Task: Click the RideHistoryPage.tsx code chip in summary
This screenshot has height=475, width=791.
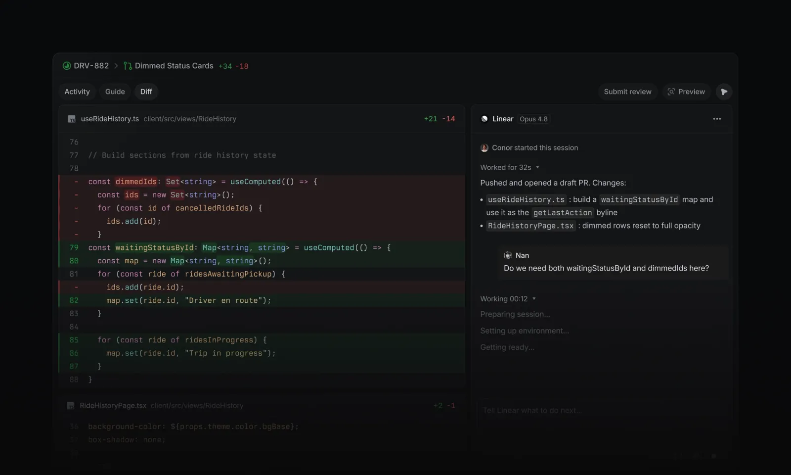Action: point(531,226)
